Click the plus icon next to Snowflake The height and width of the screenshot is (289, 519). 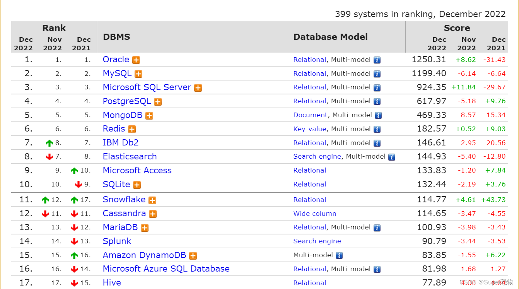152,200
